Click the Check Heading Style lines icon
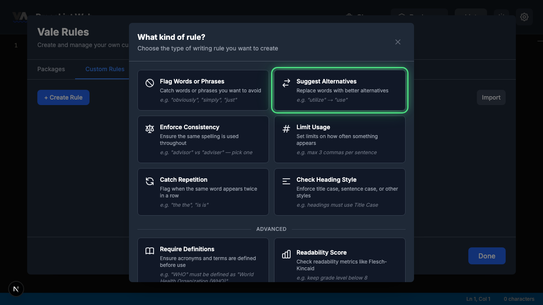The image size is (543, 305). [286, 181]
